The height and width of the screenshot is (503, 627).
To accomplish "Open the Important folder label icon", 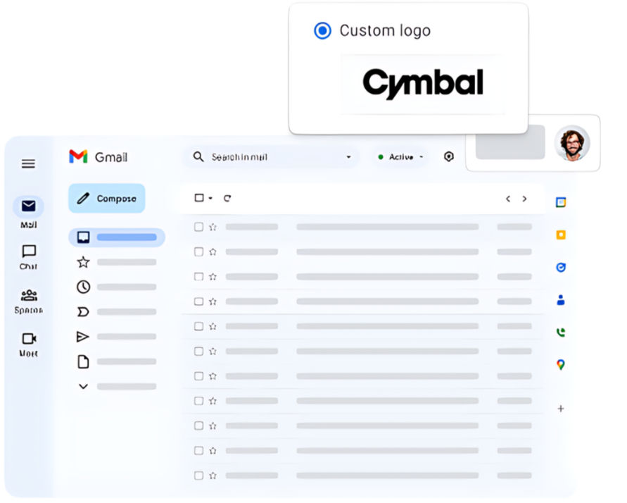I will pos(83,311).
